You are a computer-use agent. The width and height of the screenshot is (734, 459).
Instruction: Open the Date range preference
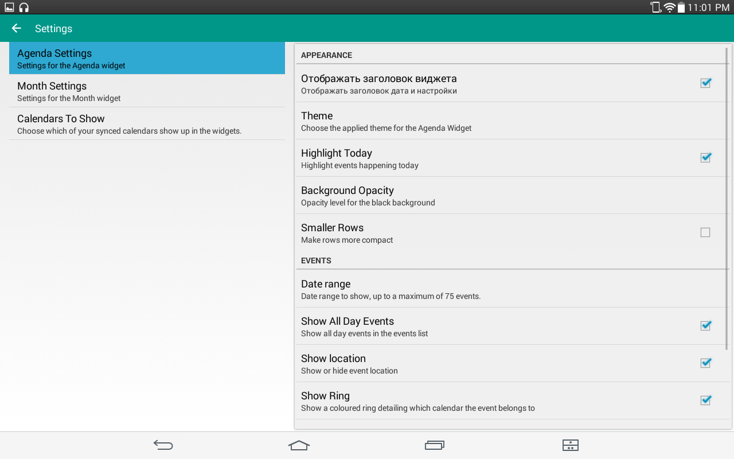[512, 289]
